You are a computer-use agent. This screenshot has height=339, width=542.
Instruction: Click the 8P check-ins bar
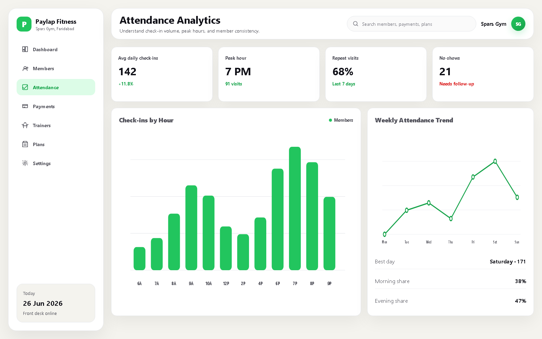(312, 216)
